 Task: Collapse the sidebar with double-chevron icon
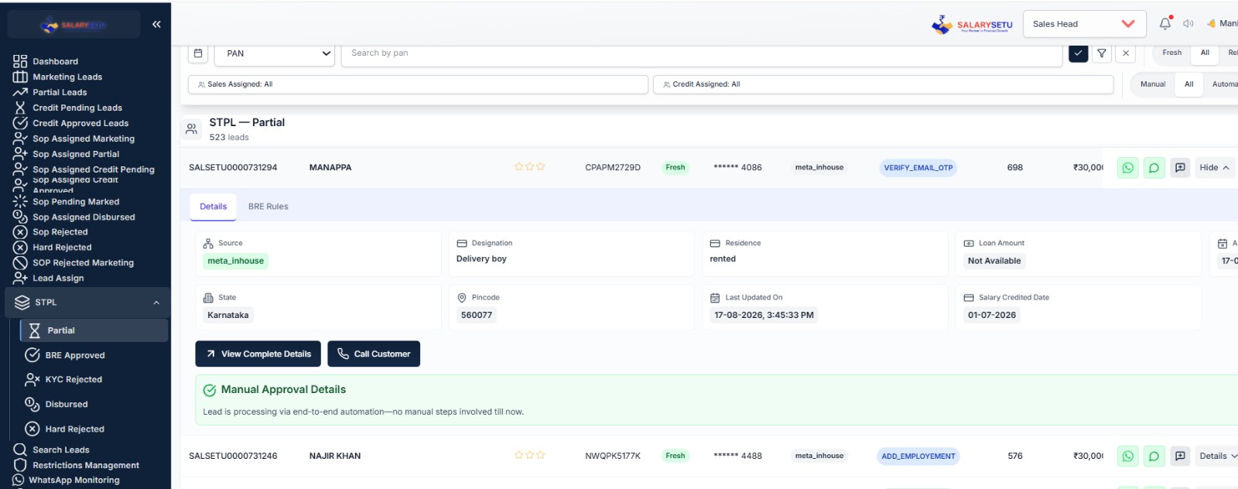[x=156, y=24]
